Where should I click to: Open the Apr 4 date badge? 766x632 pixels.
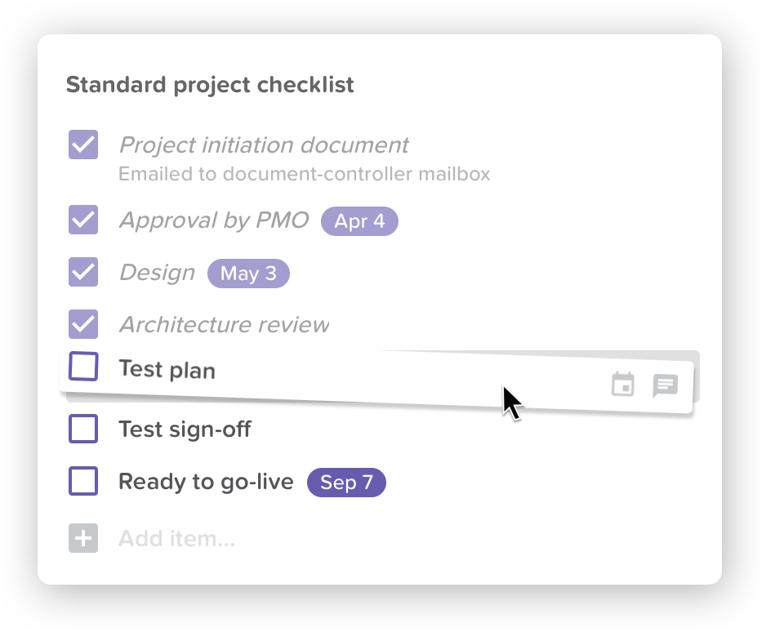[359, 221]
